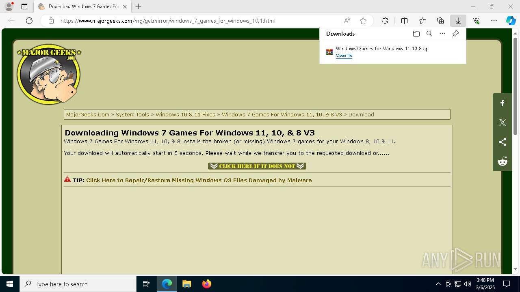This screenshot has height=292, width=520.
Task: Open Windows 10 & 11 Fixes breadcrumb
Action: click(x=185, y=114)
